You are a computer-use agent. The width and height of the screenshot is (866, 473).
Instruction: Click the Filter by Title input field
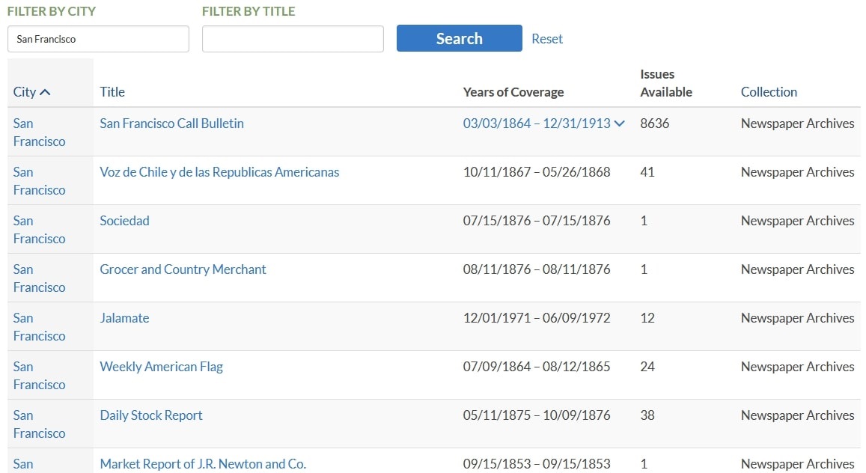click(293, 39)
